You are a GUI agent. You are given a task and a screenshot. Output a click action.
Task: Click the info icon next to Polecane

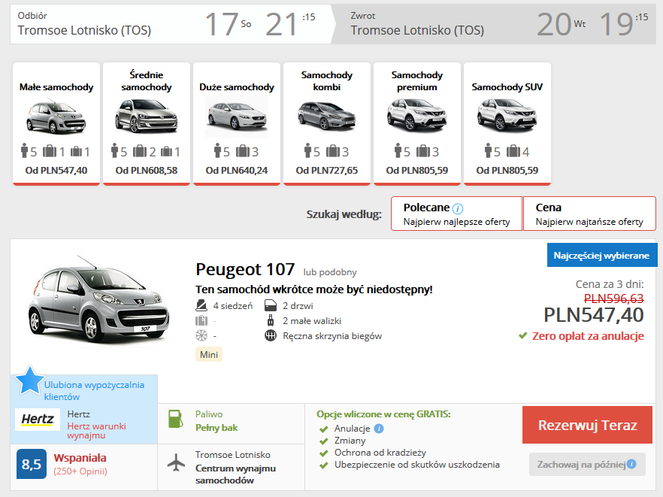pos(458,208)
